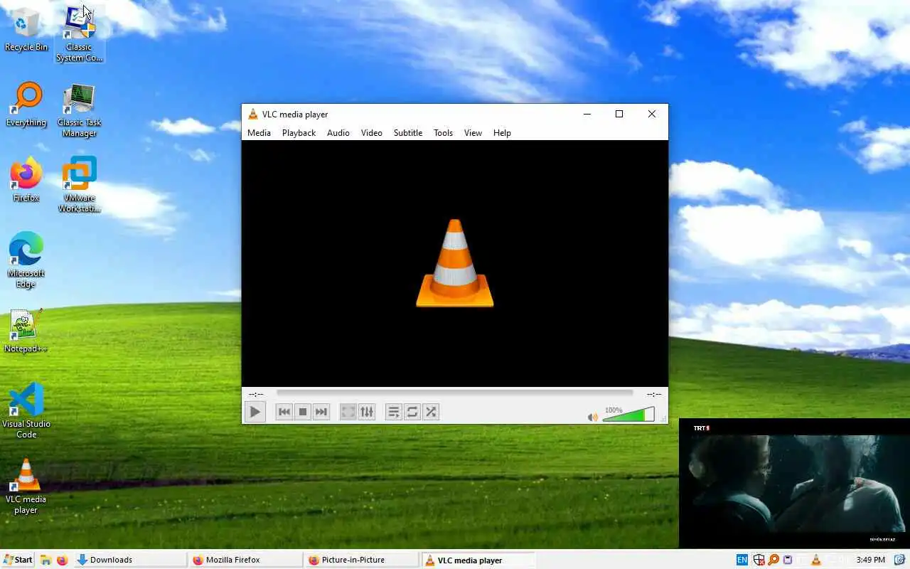This screenshot has height=569, width=910.
Task: Click the Start button
Action: [18, 560]
